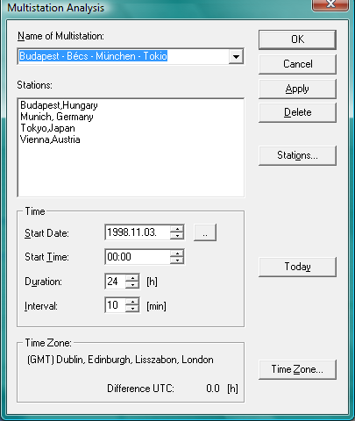Decrease the Start Date with the down arrow

[177, 236]
